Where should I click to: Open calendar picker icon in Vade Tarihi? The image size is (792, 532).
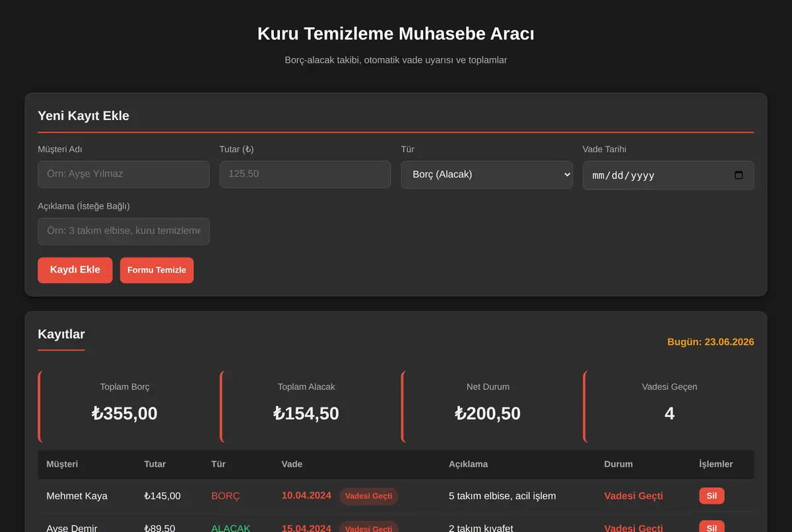click(739, 176)
